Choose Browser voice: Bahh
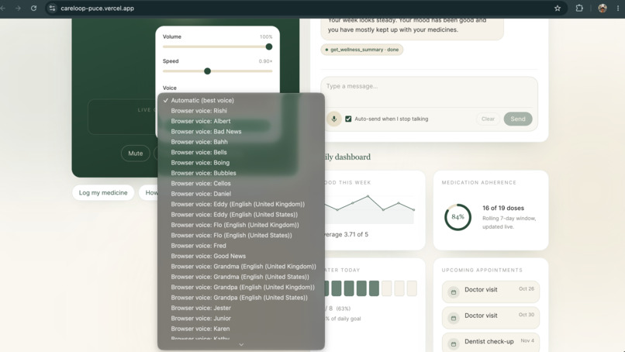The image size is (625, 352). (240, 142)
